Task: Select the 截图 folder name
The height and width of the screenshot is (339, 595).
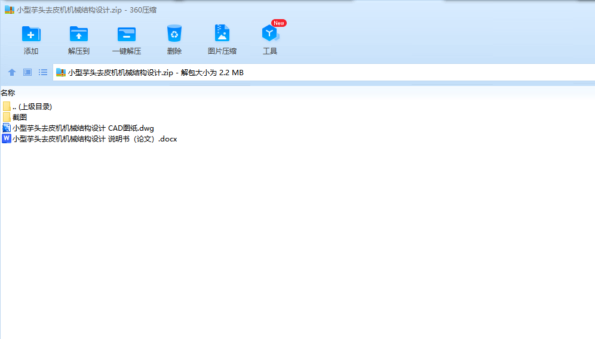Action: click(20, 117)
